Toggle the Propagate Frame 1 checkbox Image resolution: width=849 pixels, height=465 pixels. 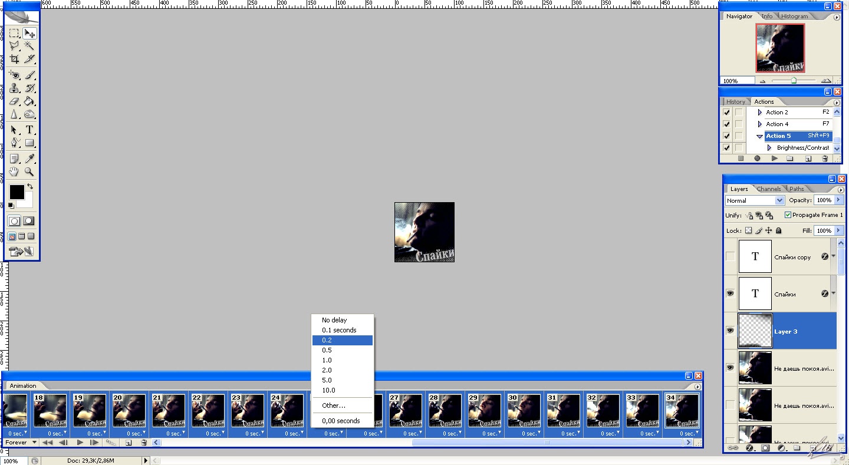788,215
